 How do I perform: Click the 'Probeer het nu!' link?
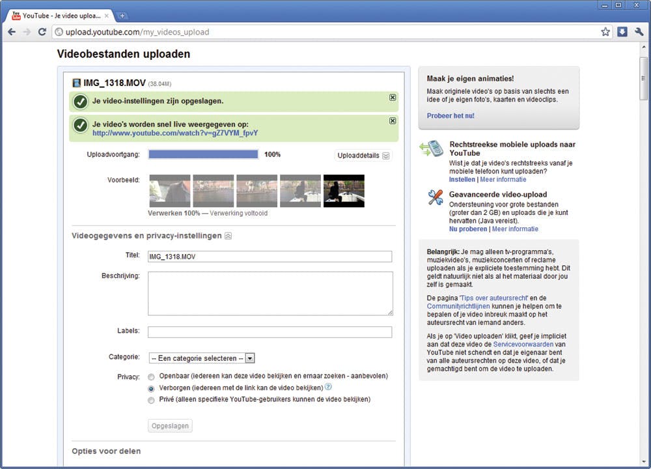[450, 116]
